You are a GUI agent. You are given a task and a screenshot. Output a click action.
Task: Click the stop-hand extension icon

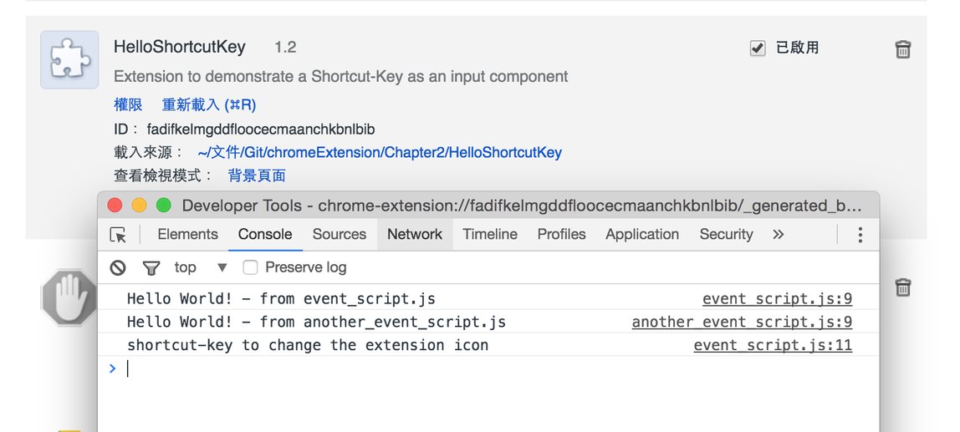69,297
